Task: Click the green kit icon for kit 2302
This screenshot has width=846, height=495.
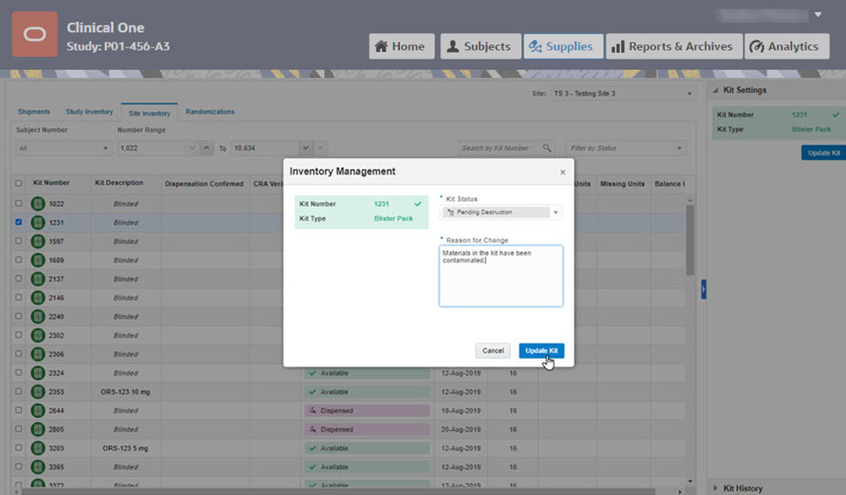Action: tap(38, 335)
